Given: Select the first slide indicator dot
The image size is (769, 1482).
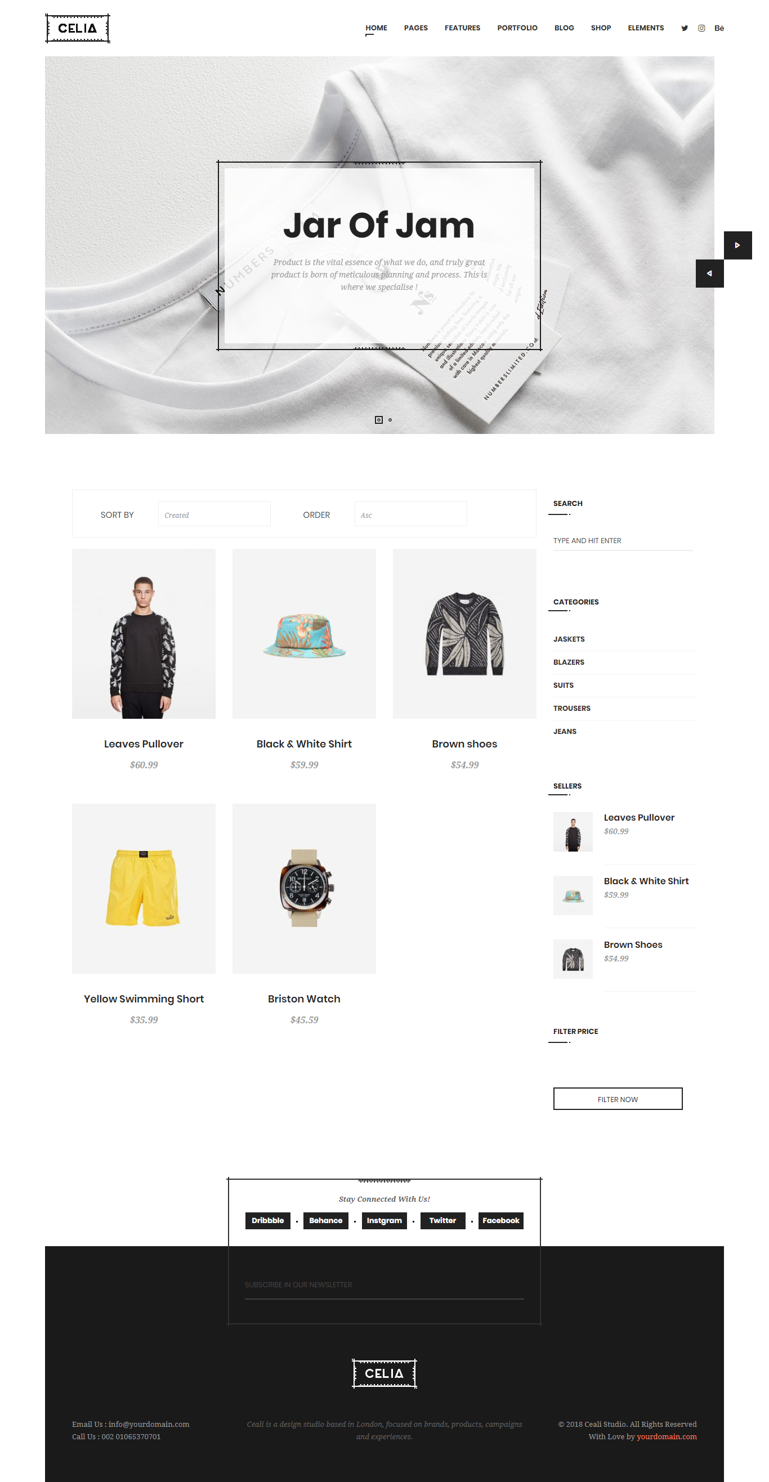Looking at the screenshot, I should coord(378,420).
